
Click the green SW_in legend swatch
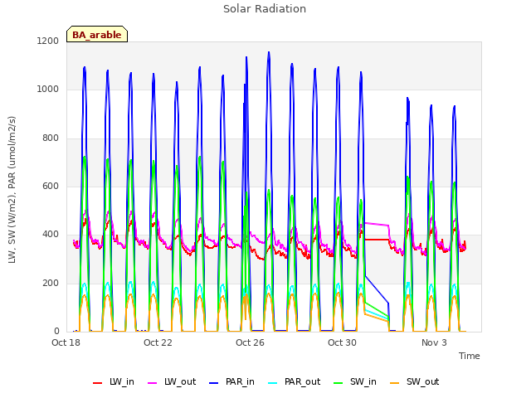(339, 383)
